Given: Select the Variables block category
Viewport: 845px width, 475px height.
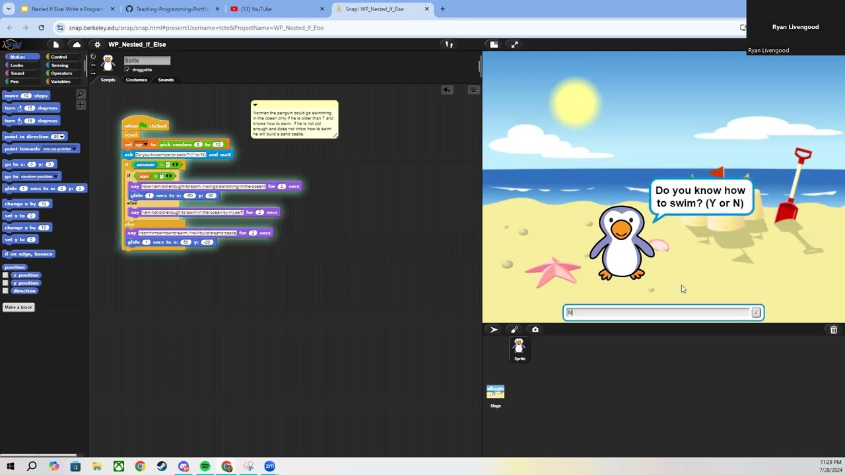Looking at the screenshot, I should point(63,82).
